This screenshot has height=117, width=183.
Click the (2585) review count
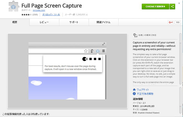[x=35, y=15]
